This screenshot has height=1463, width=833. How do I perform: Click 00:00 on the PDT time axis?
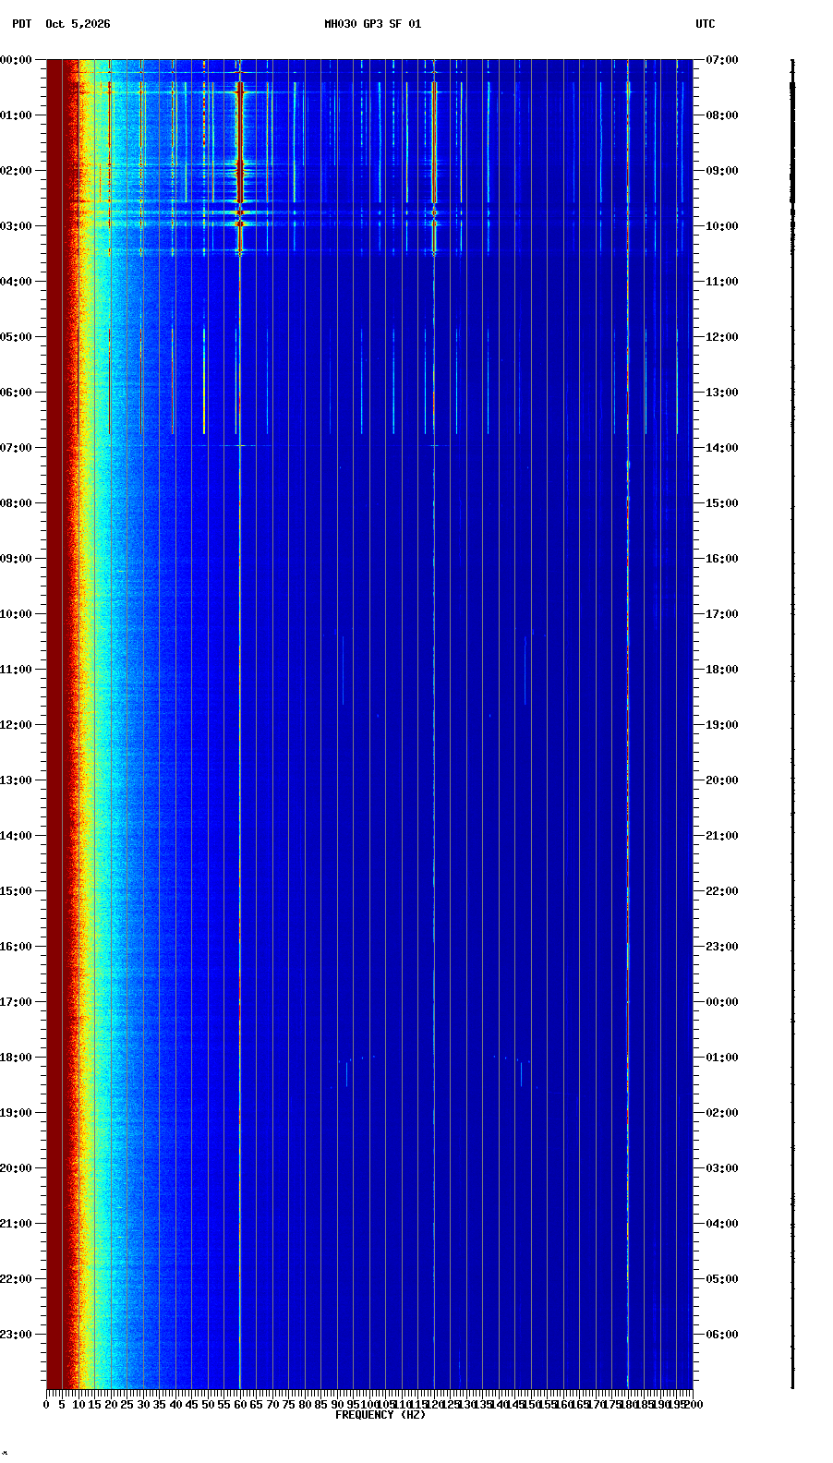click(16, 60)
